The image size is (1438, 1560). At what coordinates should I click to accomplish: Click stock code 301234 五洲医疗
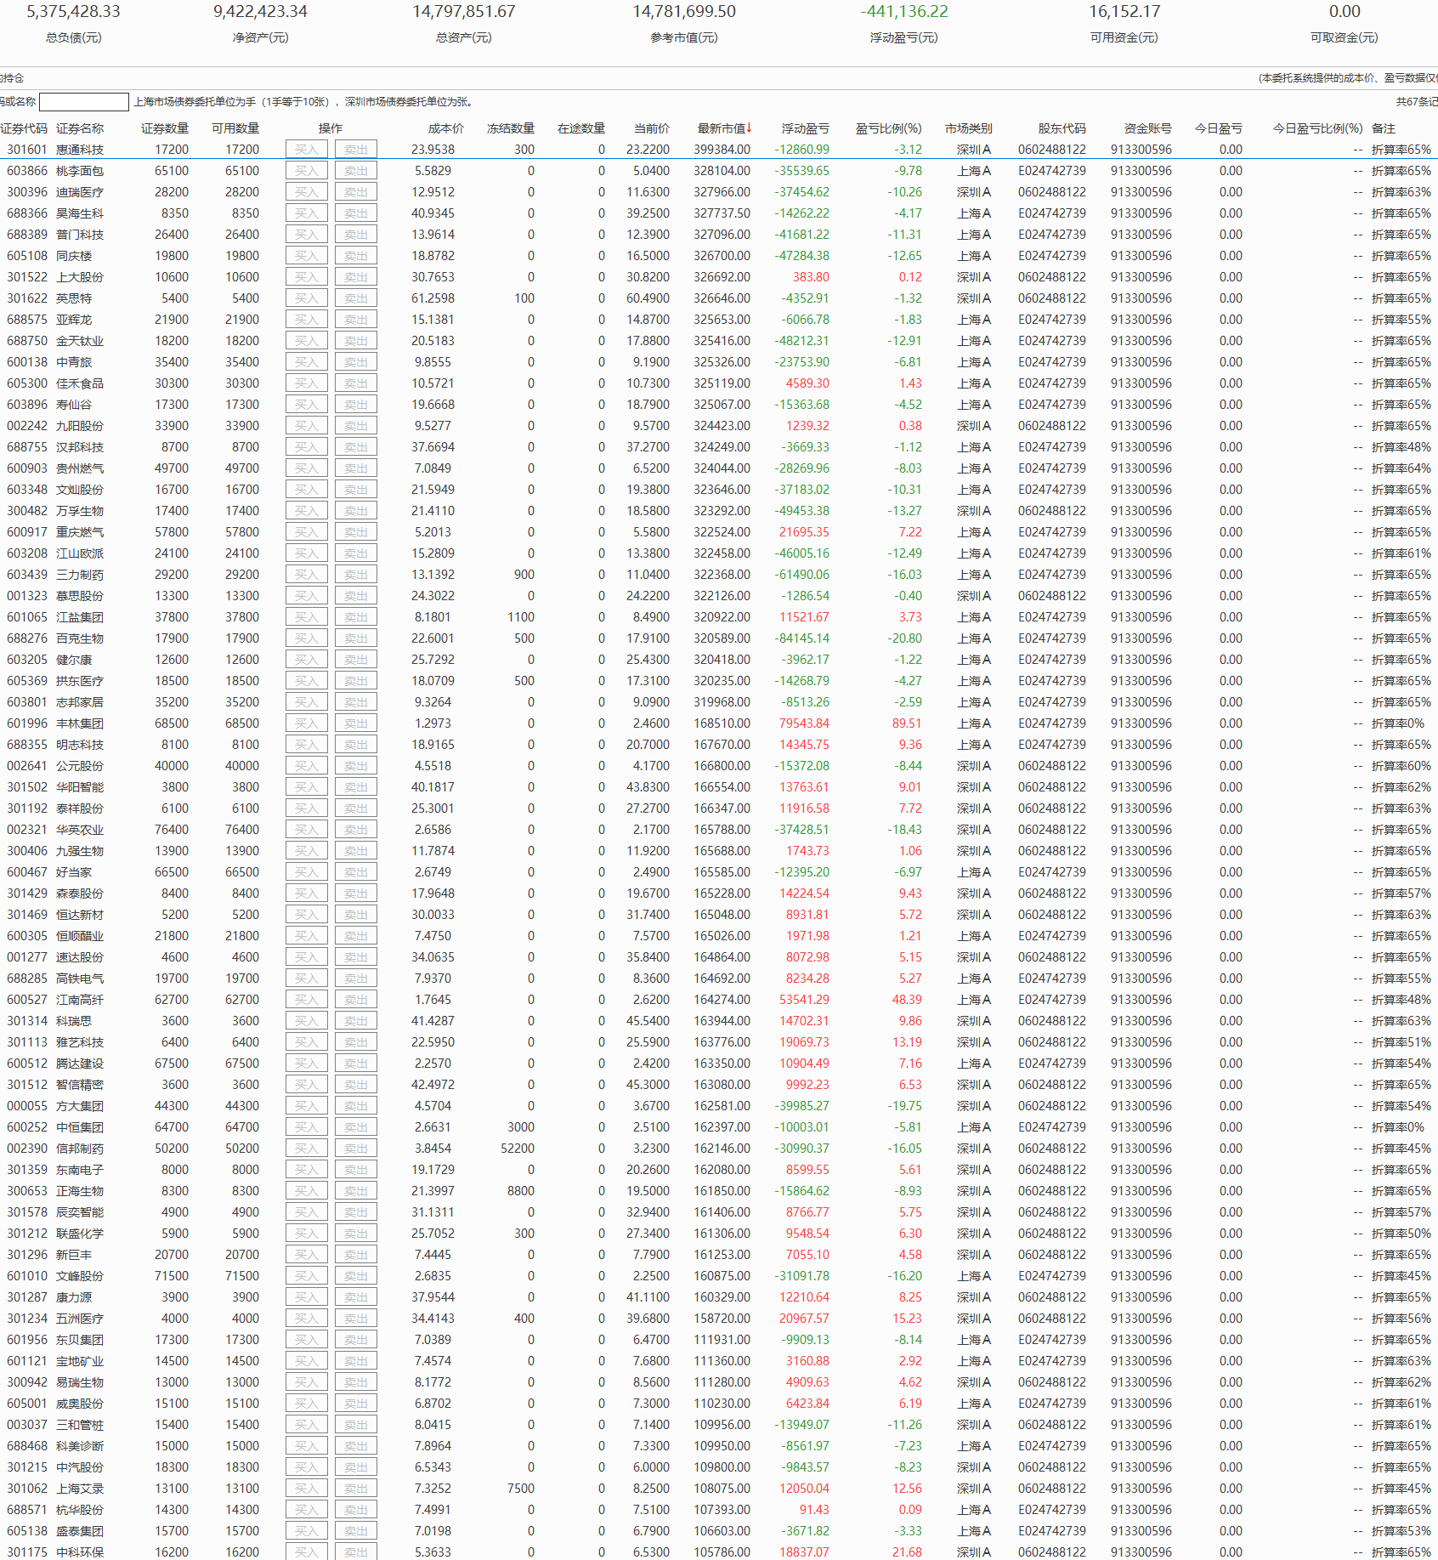pyautogui.click(x=27, y=1319)
